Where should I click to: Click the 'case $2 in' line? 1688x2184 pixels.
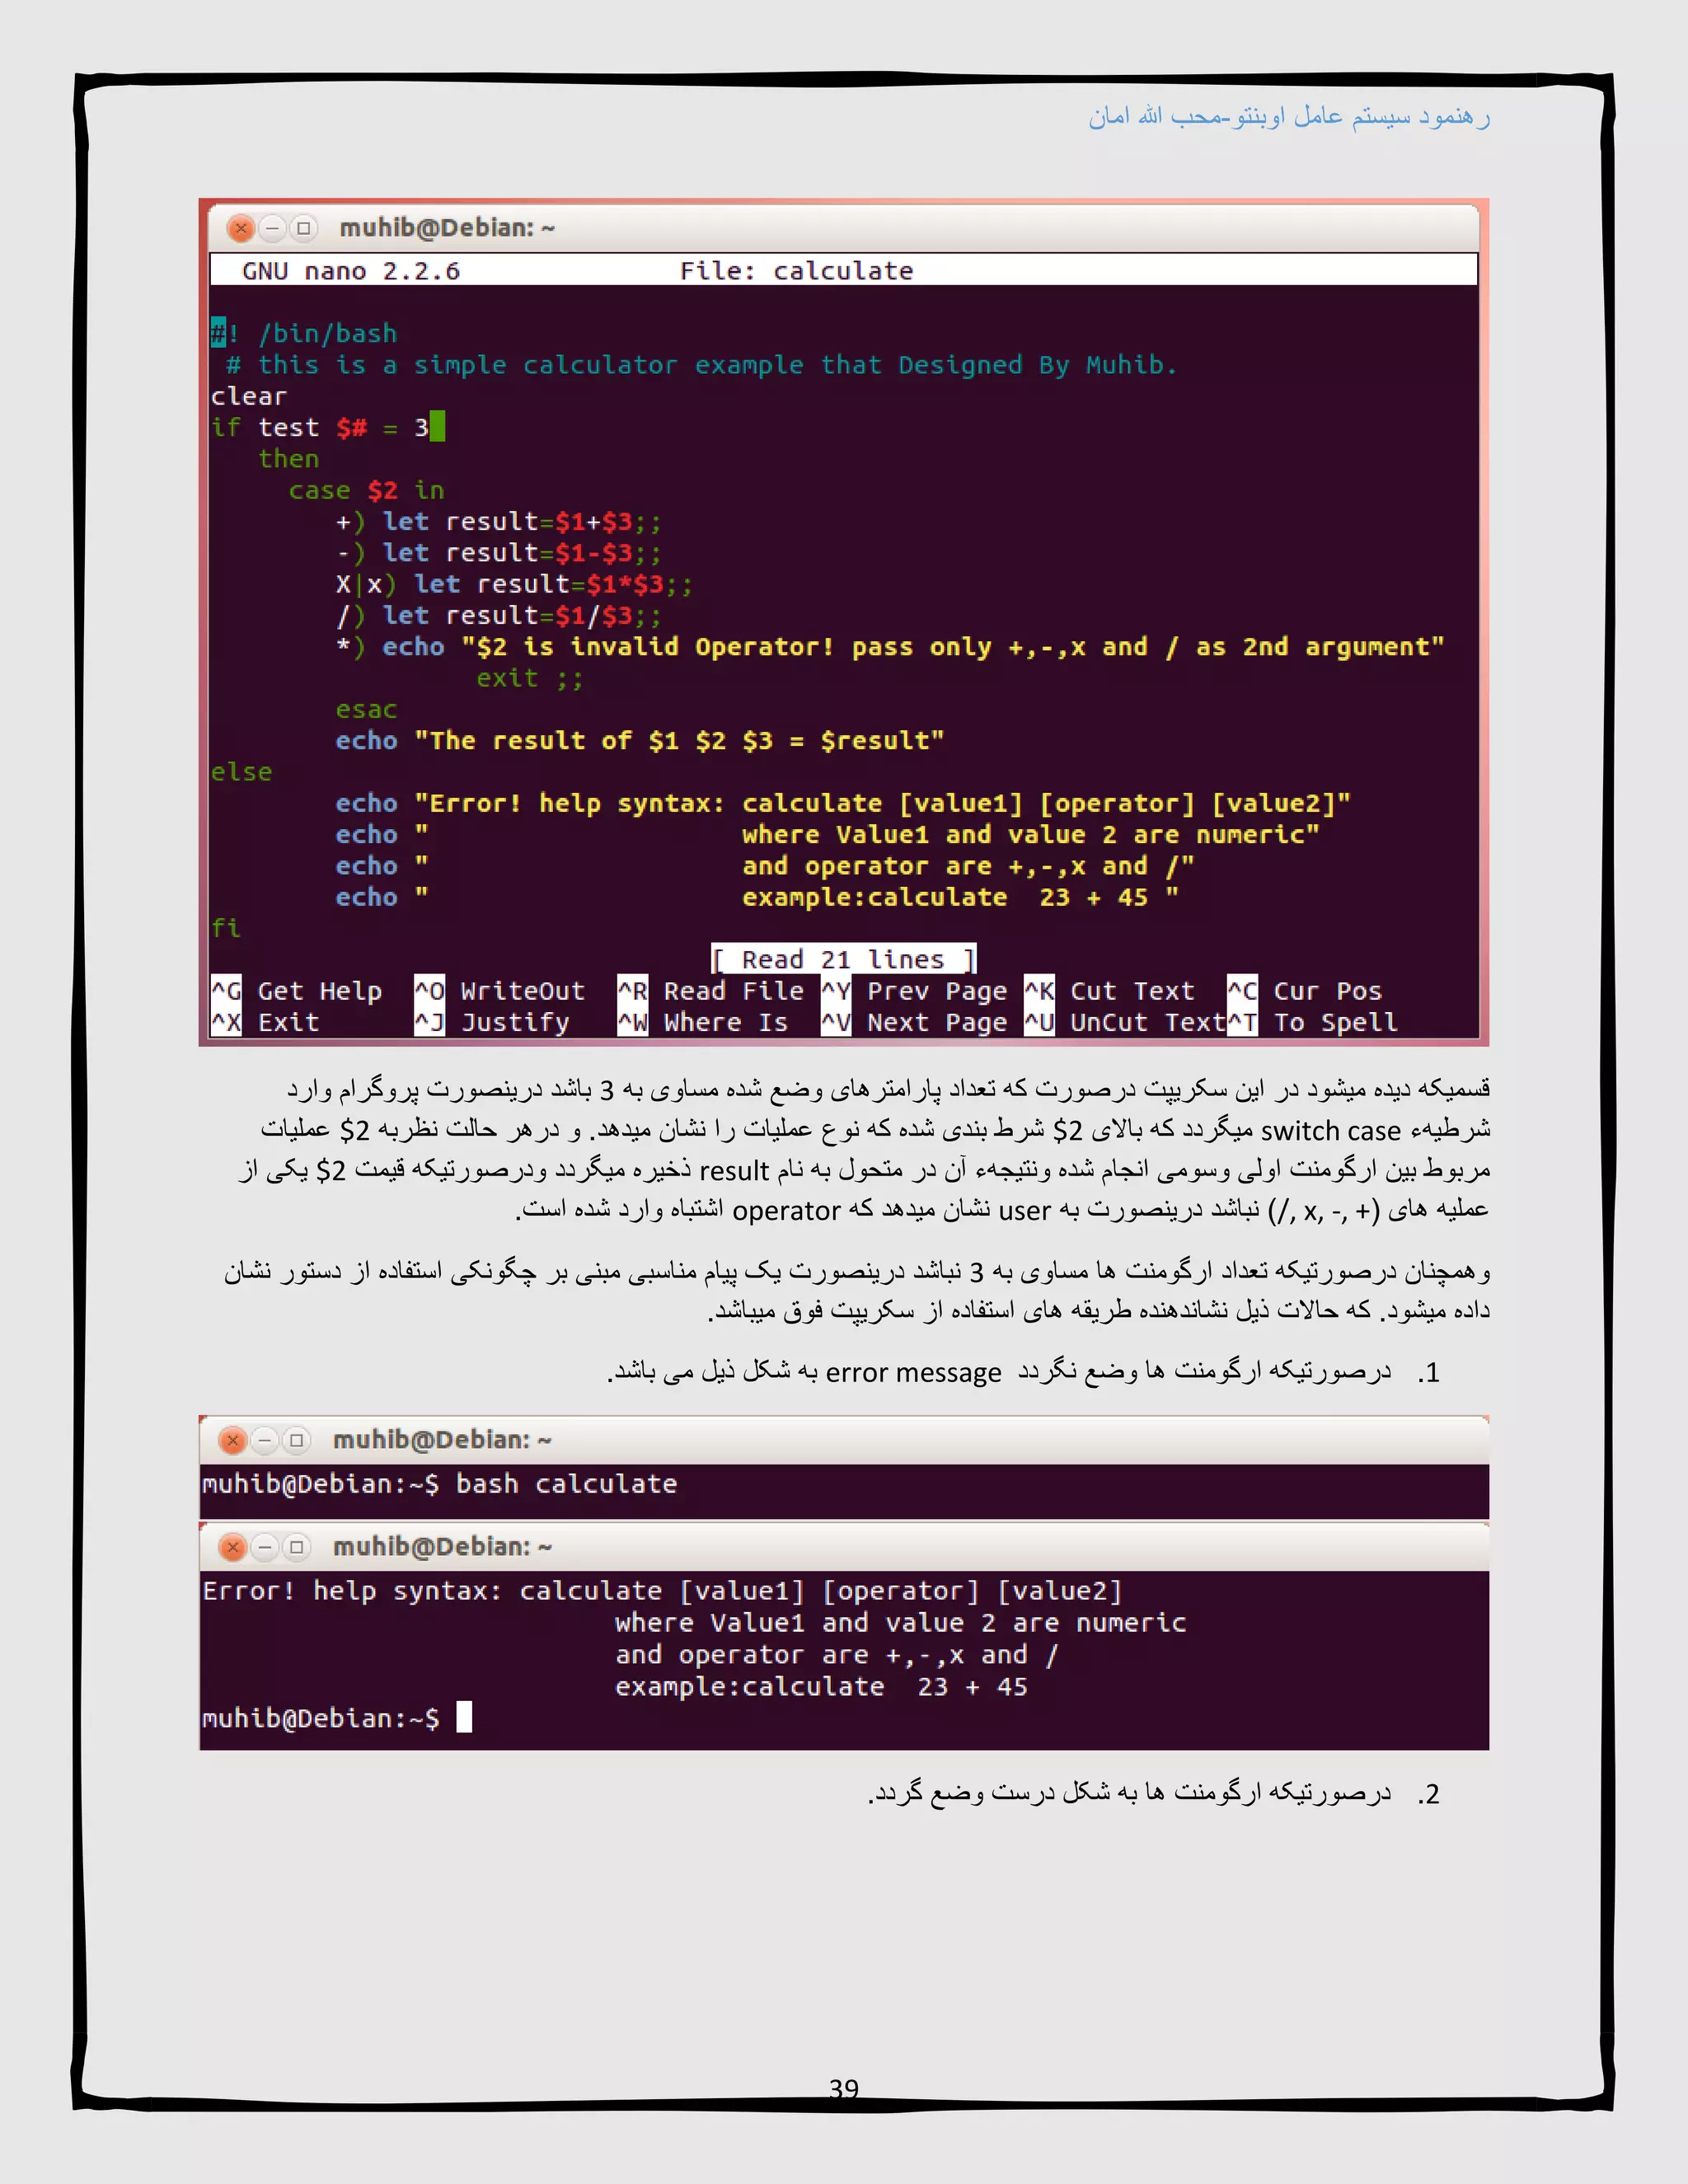pyautogui.click(x=366, y=490)
